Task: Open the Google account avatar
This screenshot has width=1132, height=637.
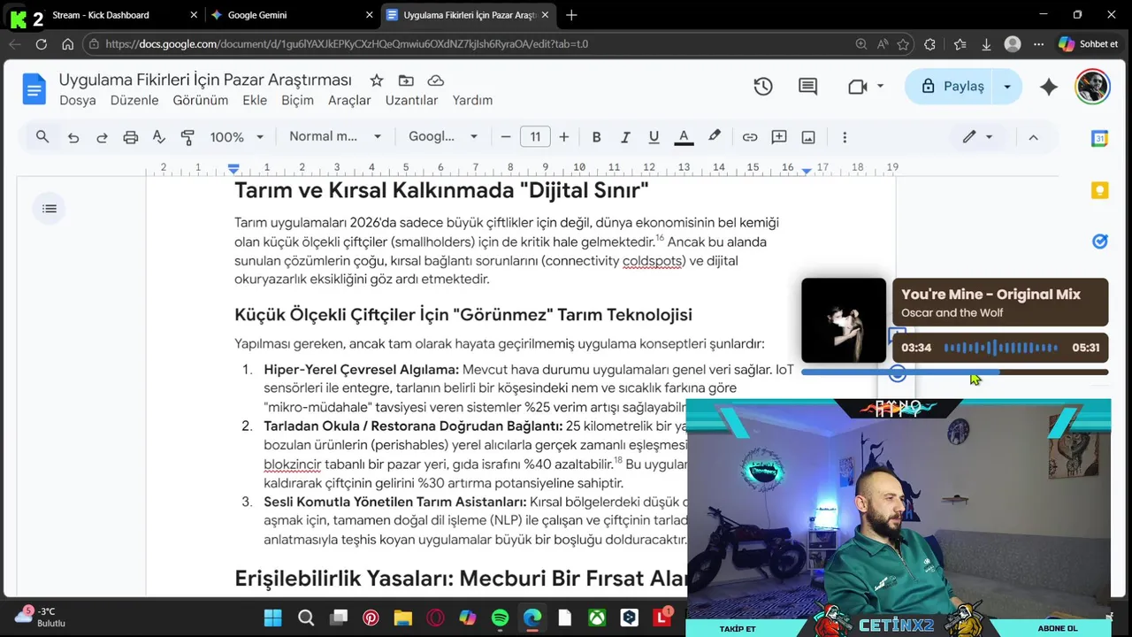Action: [1092, 87]
